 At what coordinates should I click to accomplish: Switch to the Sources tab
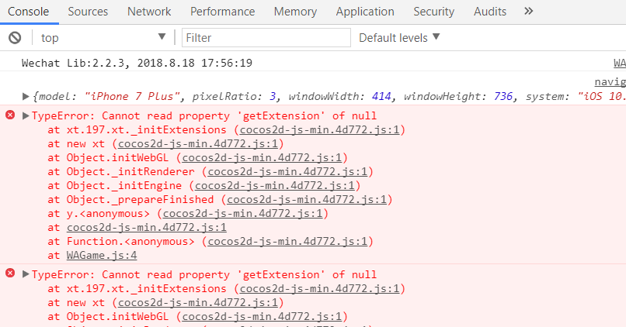(88, 12)
